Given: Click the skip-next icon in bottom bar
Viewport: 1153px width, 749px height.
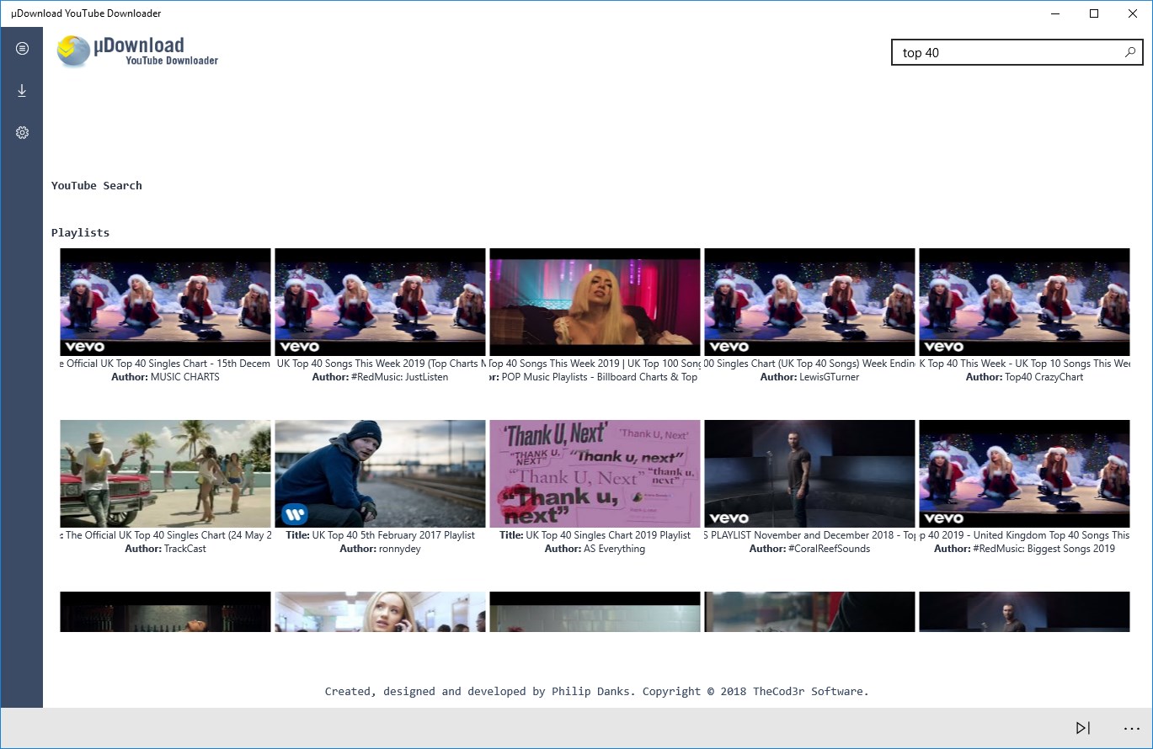Looking at the screenshot, I should (x=1083, y=728).
